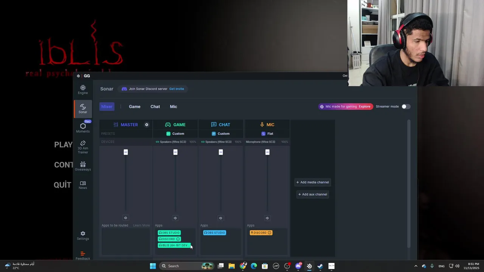
Task: Mute the Mic channel
Action: click(267, 218)
